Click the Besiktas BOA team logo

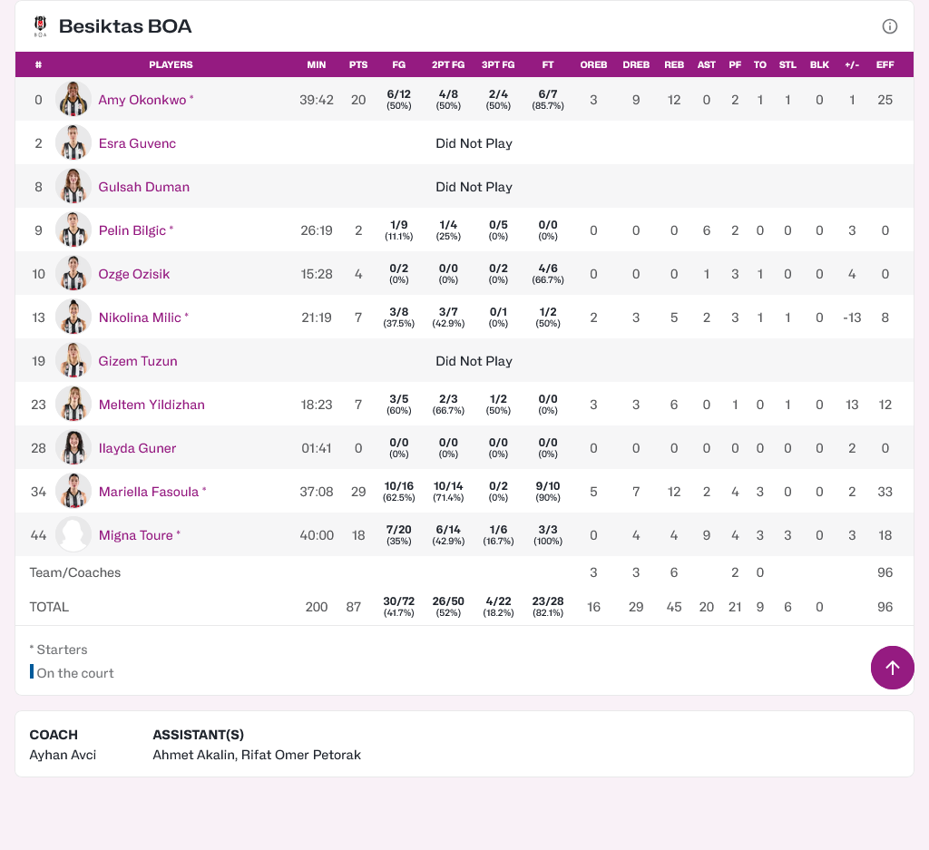tap(40, 26)
